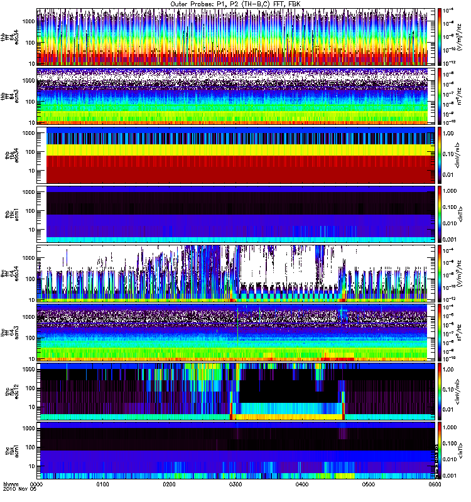Click the "2010 Nov 05" date label
Viewport: 471px width, 502px height.
point(20,489)
